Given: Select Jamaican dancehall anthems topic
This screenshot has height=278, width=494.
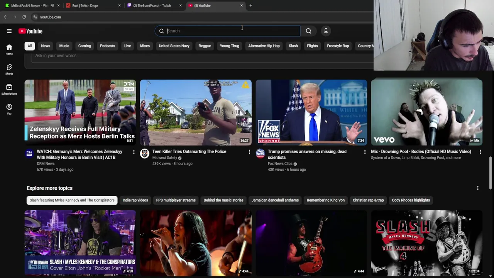Looking at the screenshot, I should (x=275, y=200).
